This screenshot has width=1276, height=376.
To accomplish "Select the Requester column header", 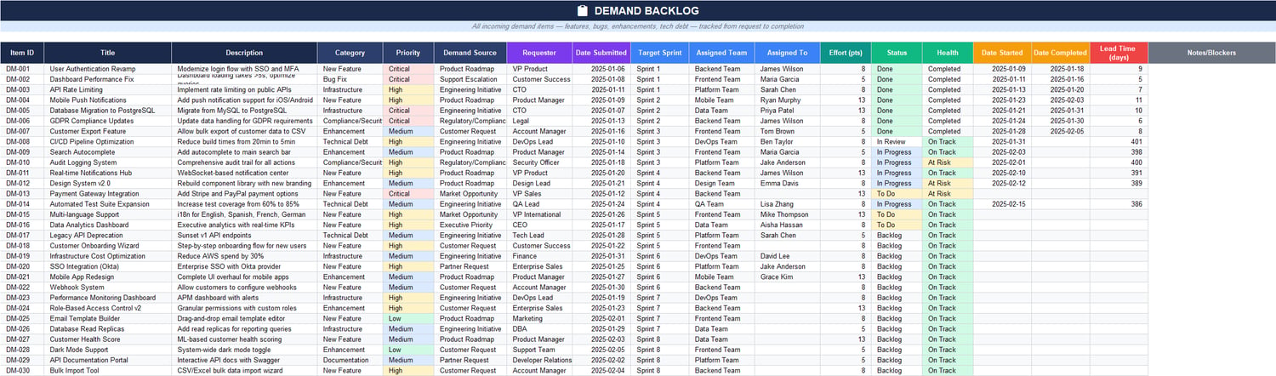I will [539, 53].
